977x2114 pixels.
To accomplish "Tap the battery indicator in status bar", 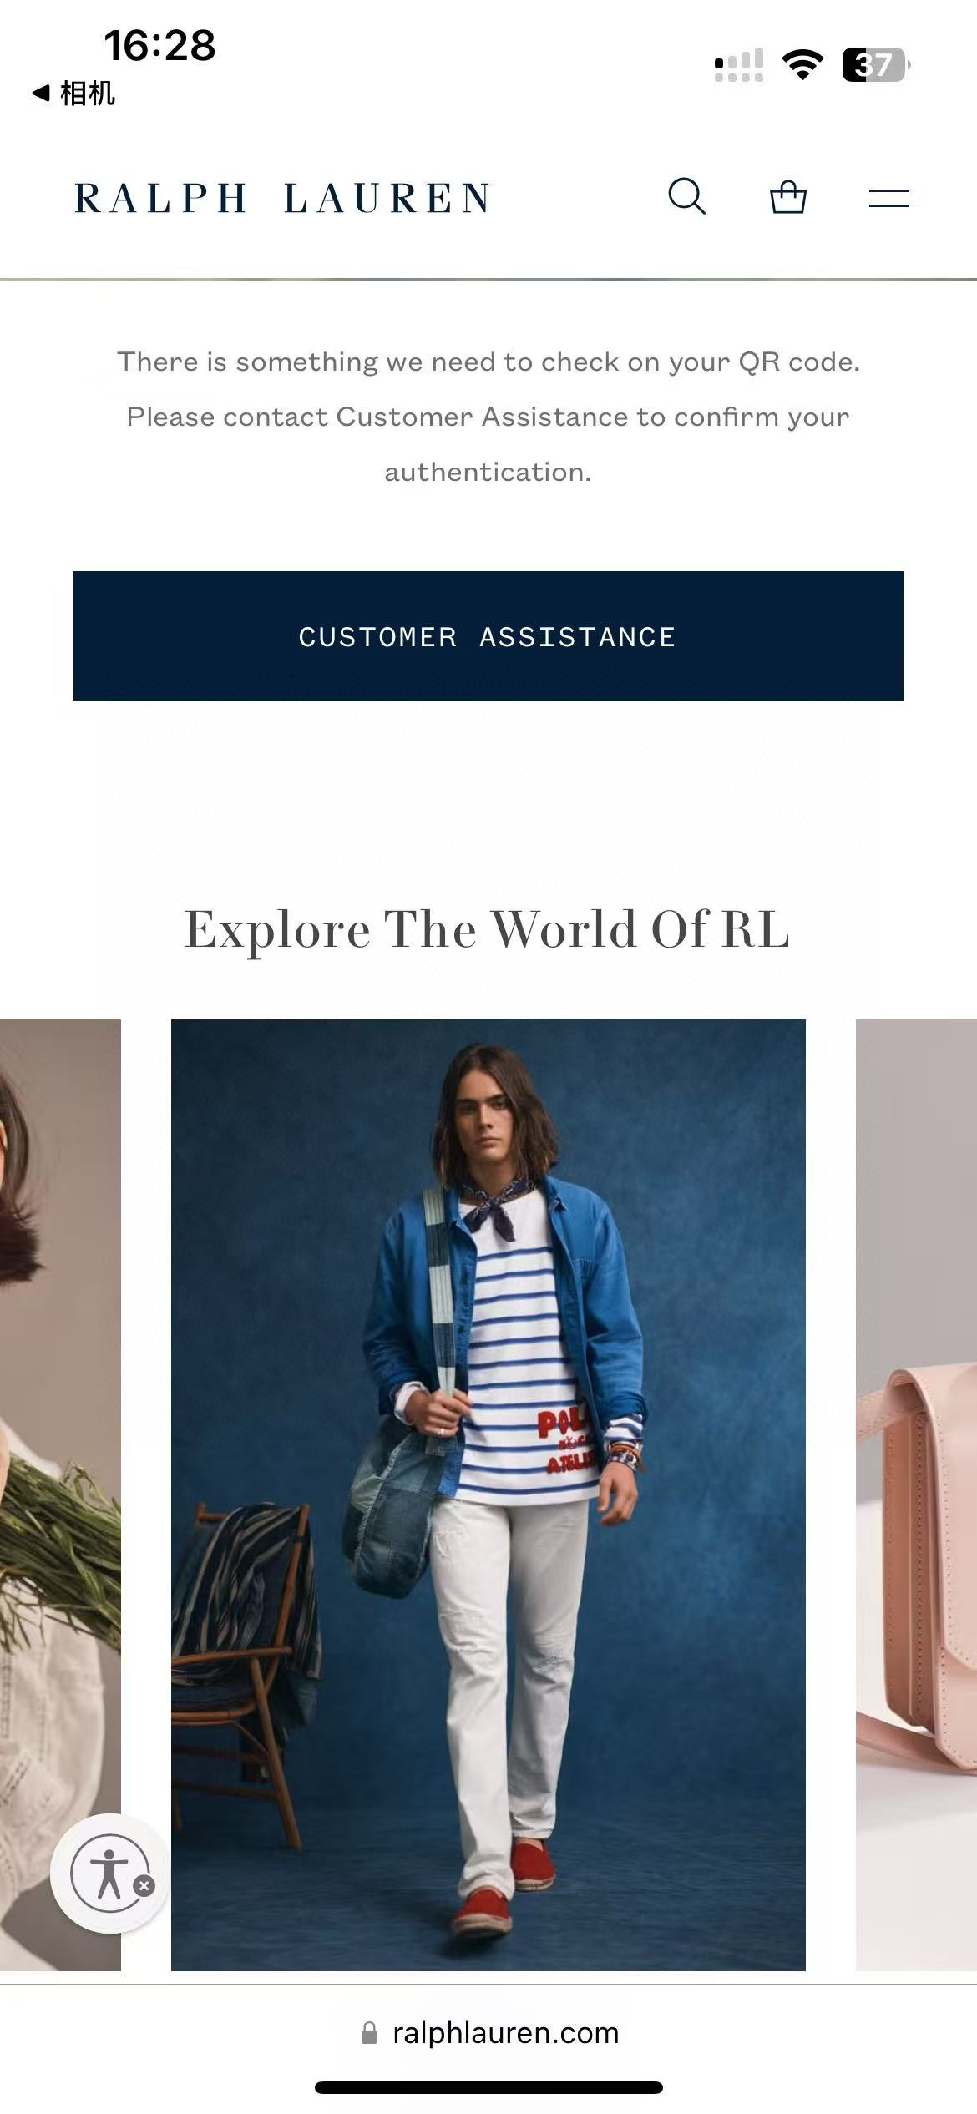I will pos(876,64).
